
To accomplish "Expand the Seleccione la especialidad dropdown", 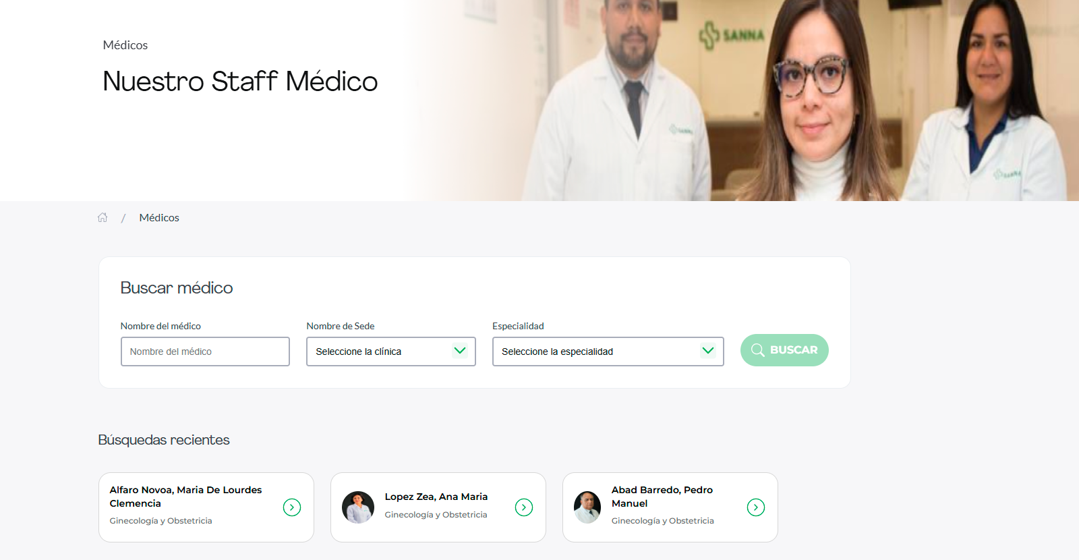I will [x=608, y=352].
